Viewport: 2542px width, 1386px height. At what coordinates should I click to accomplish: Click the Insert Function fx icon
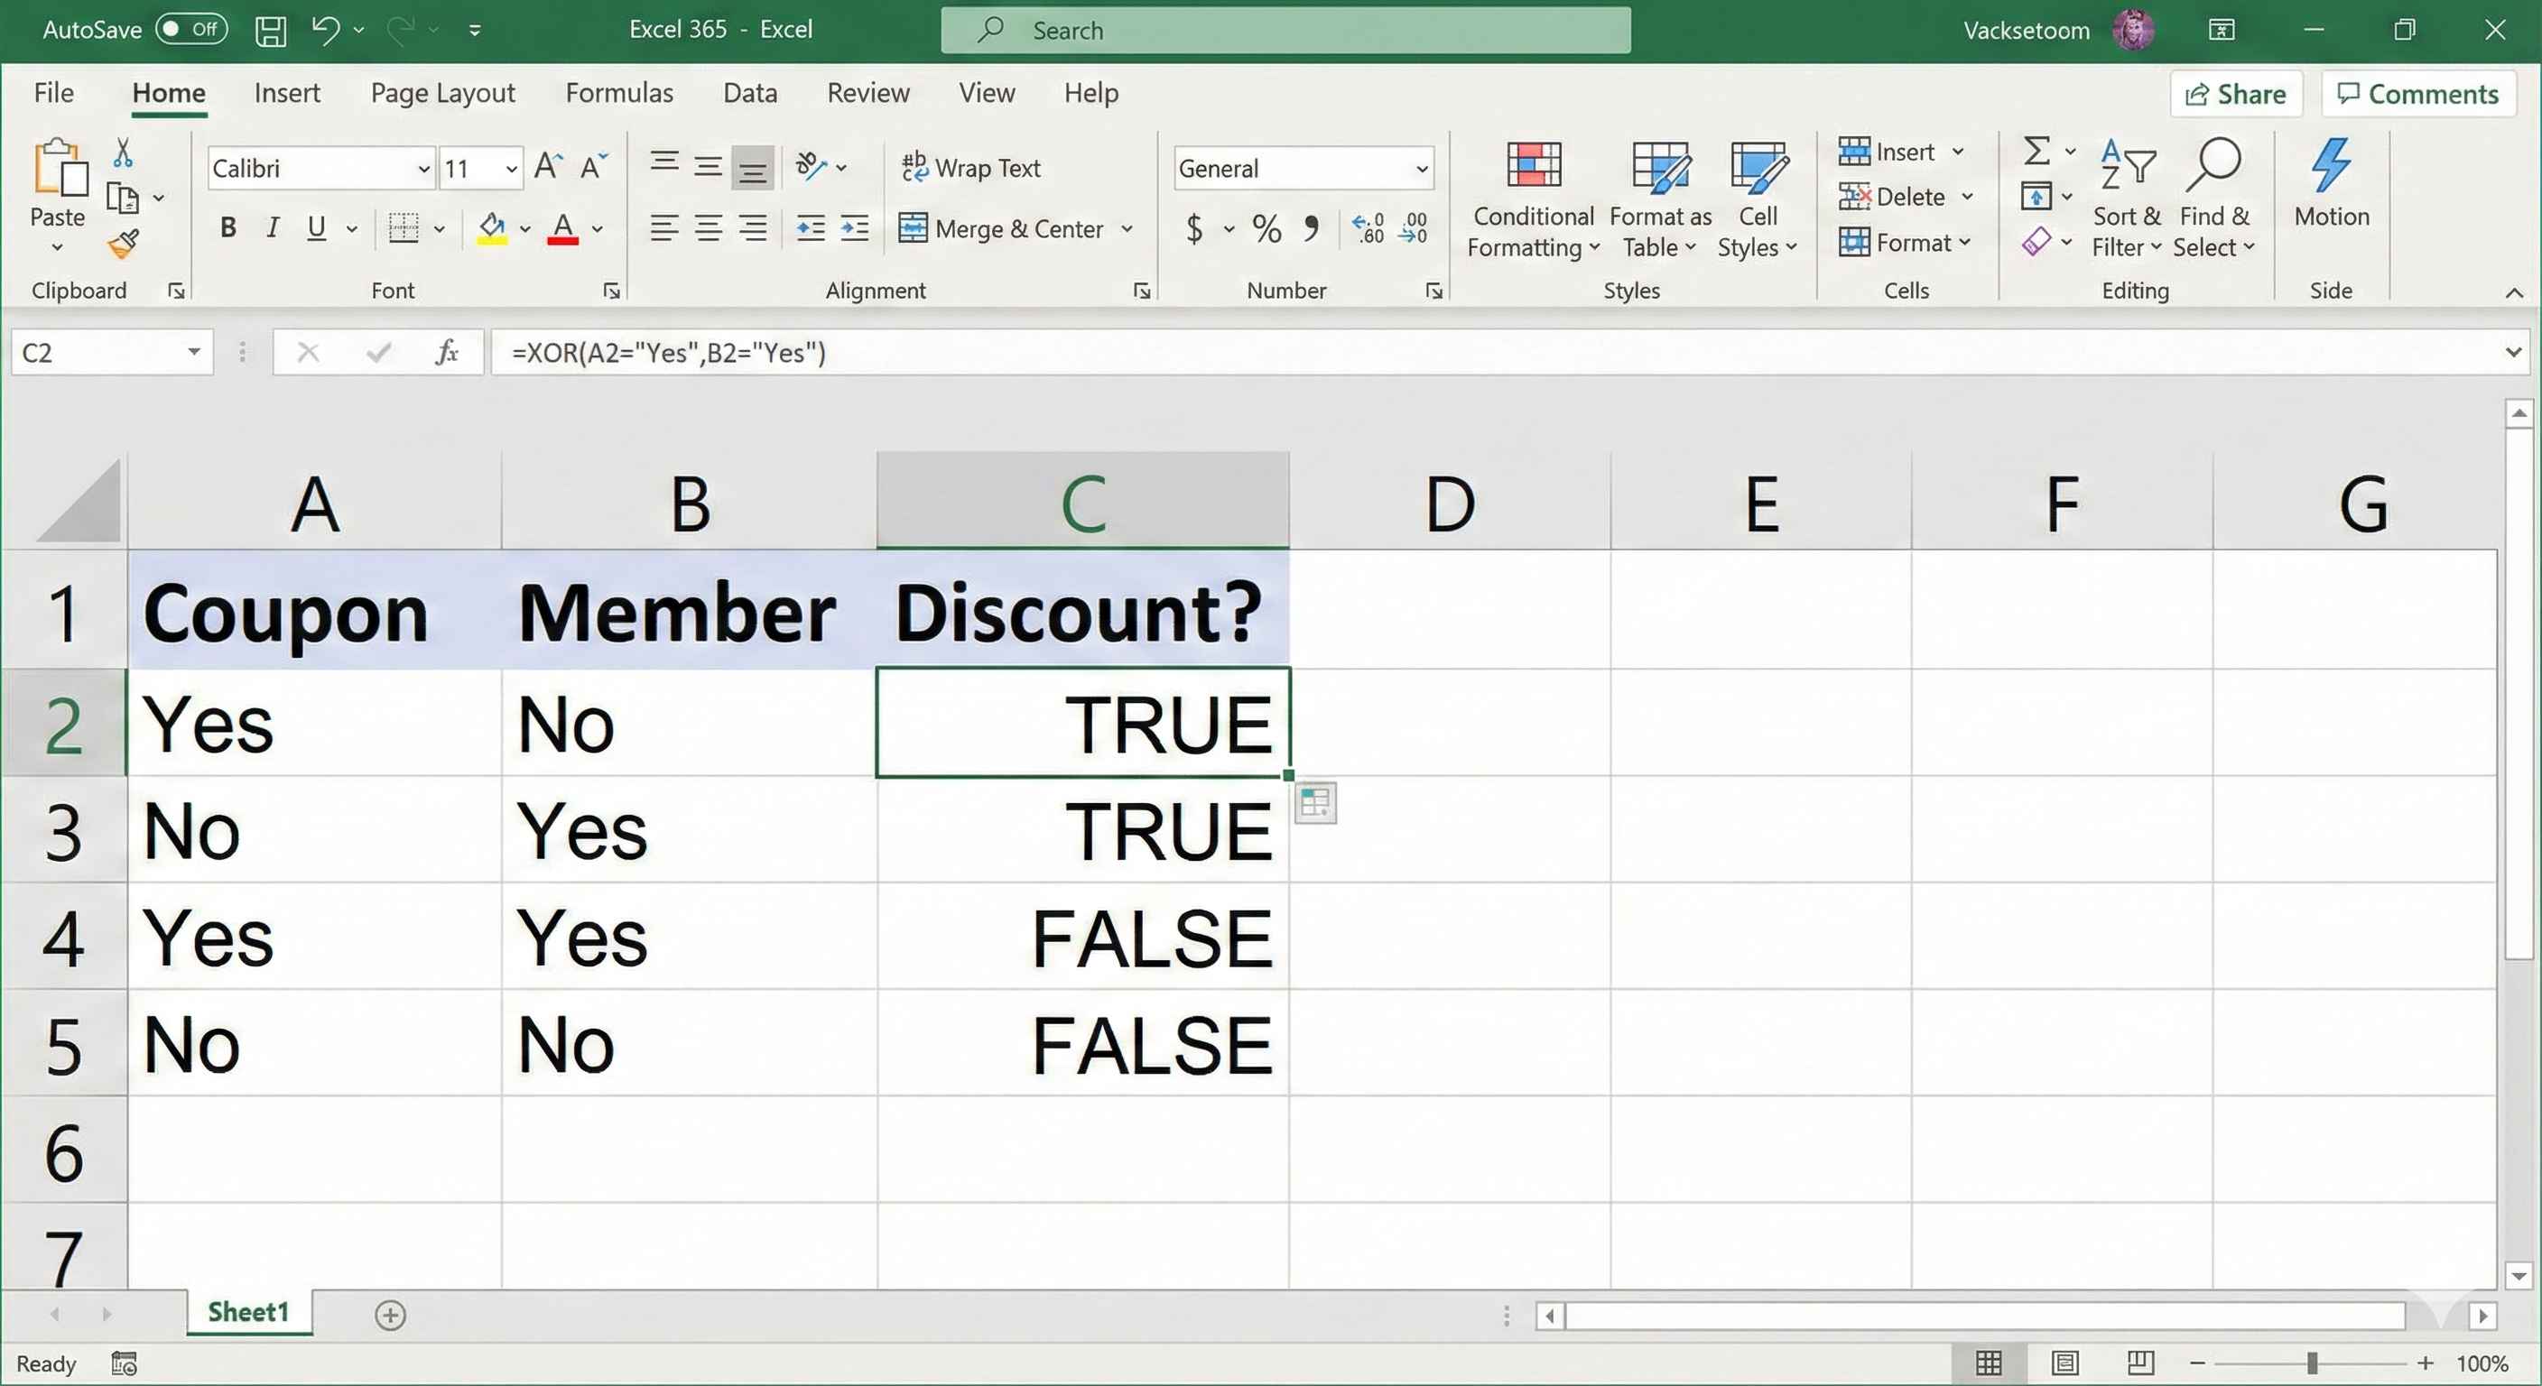pyautogui.click(x=446, y=352)
